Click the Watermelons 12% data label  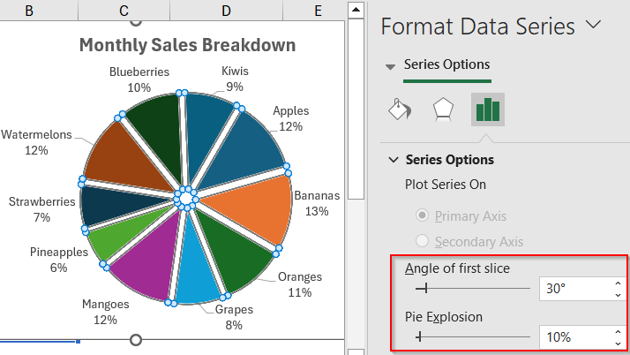coord(36,142)
